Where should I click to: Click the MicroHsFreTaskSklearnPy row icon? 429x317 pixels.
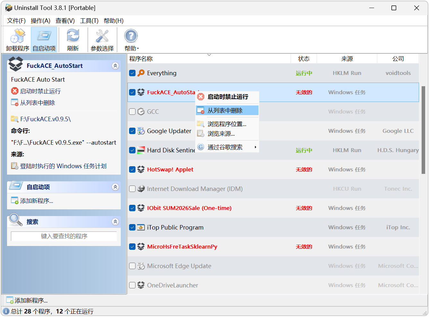click(141, 247)
